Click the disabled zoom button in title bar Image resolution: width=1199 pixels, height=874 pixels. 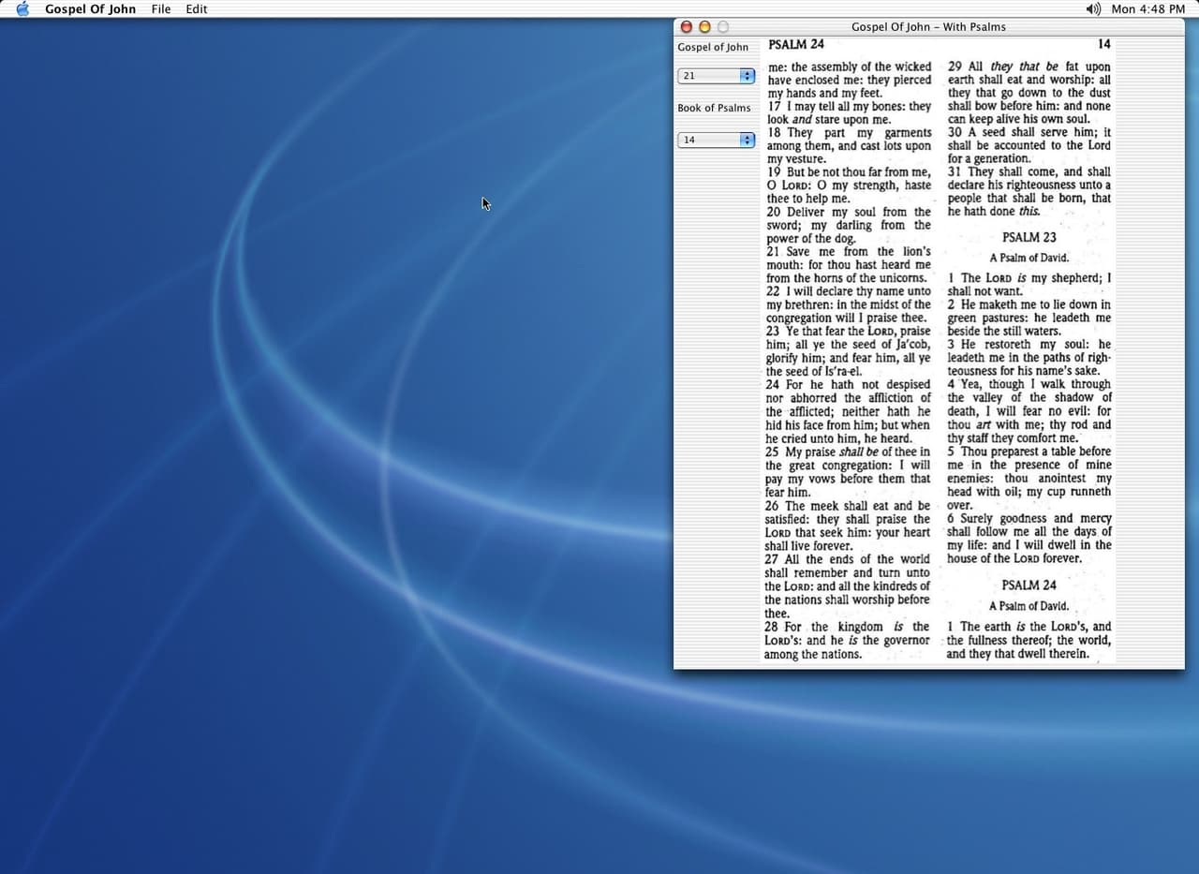(x=722, y=26)
